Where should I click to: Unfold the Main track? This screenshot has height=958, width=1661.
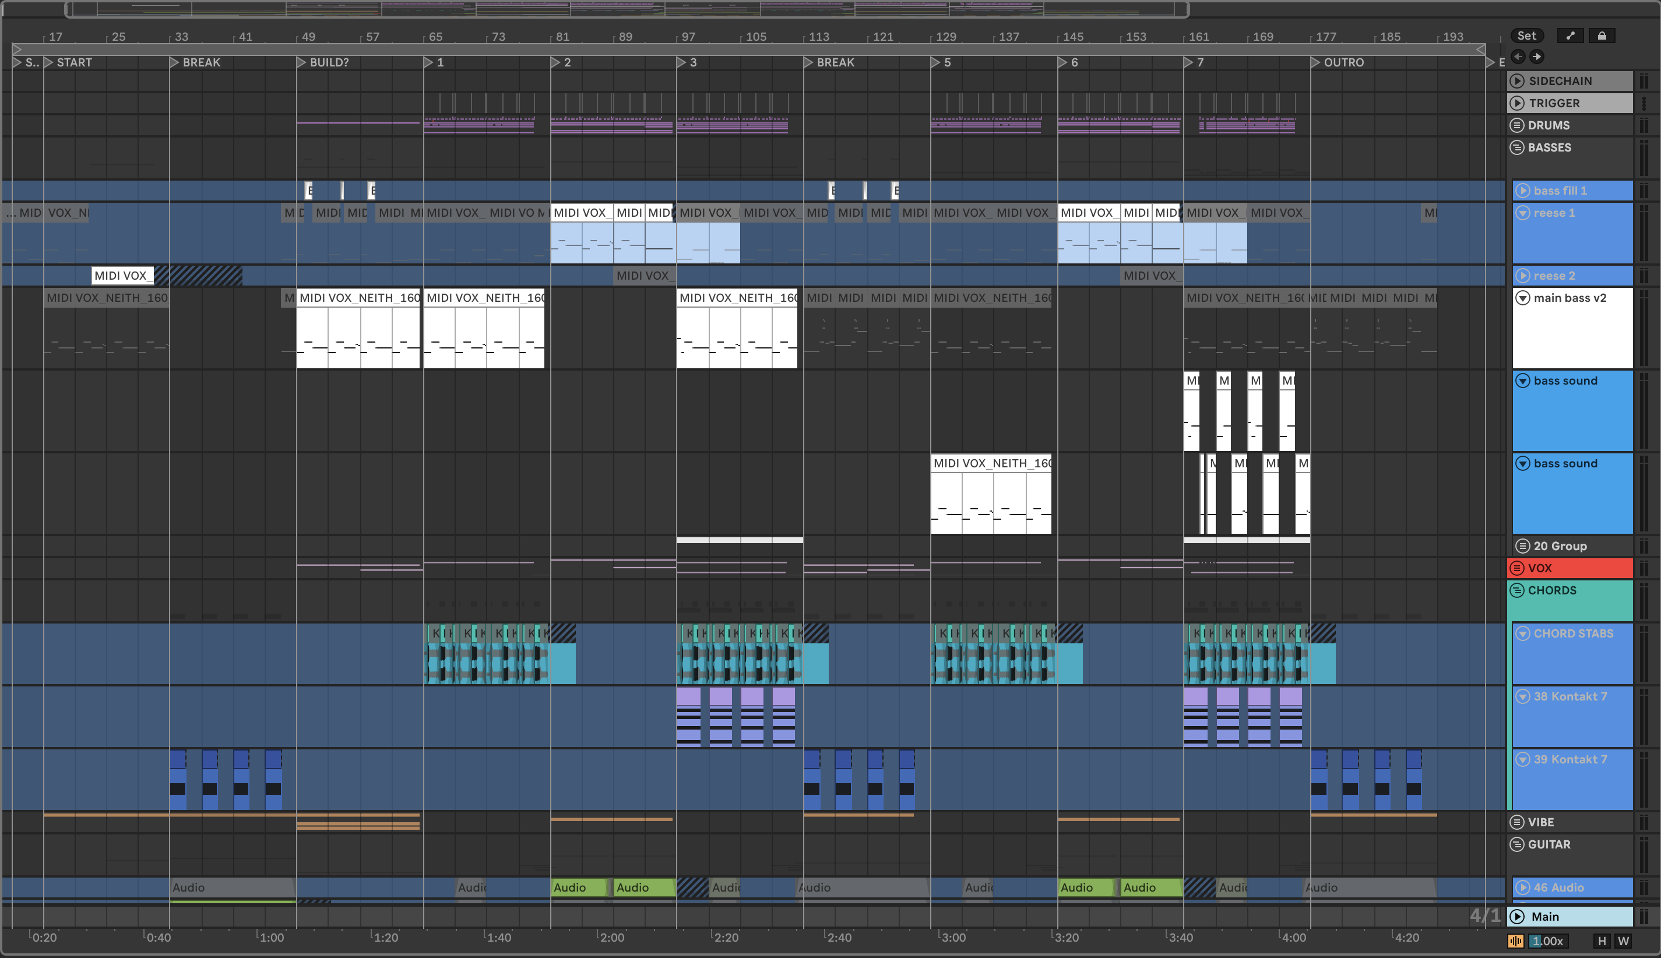pyautogui.click(x=1517, y=917)
